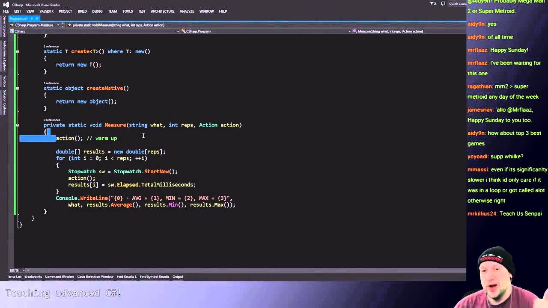The height and width of the screenshot is (308, 548).
Task: Open the VIEW menu
Action: point(30,11)
